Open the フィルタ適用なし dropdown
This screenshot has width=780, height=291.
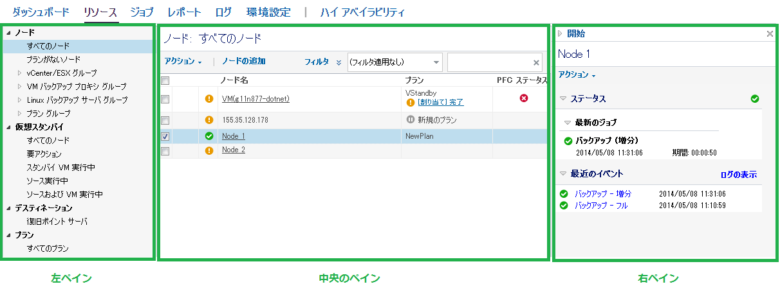point(395,62)
